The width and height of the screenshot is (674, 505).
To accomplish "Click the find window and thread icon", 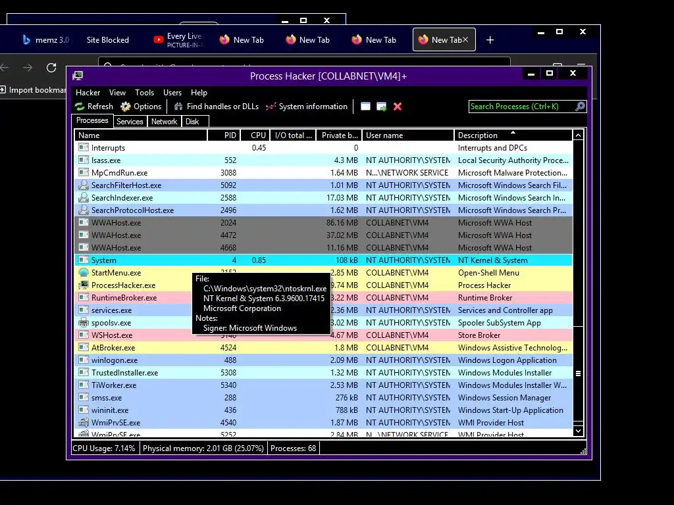I will [381, 107].
